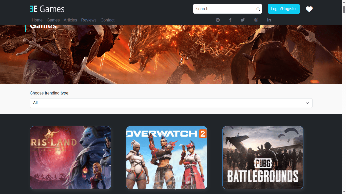Click the search magnifier icon

pyautogui.click(x=258, y=9)
